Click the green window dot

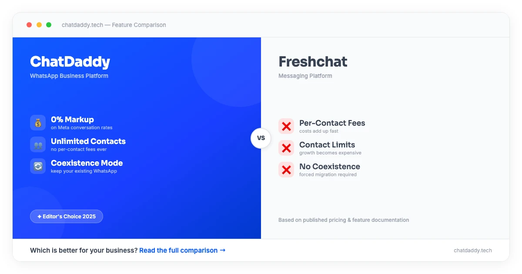tap(49, 25)
